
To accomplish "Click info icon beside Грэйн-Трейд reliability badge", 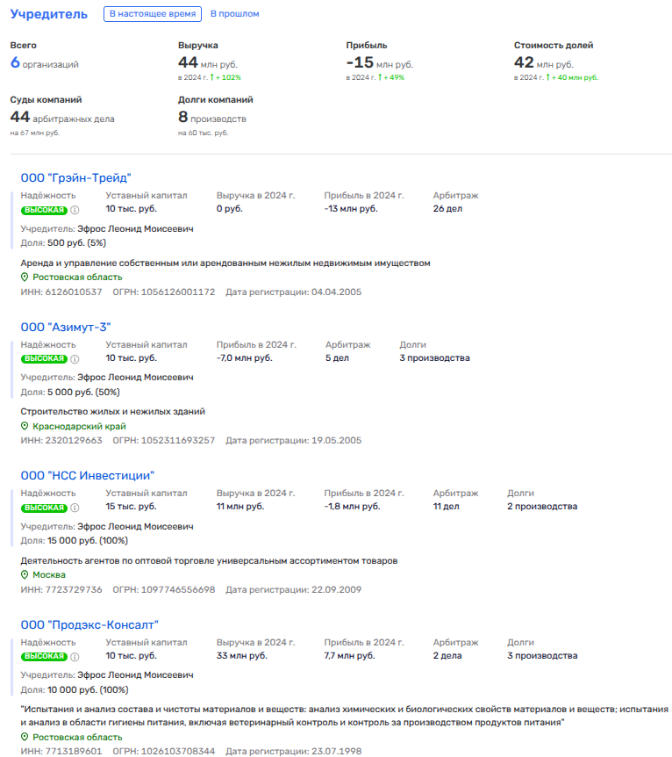I will [x=75, y=210].
